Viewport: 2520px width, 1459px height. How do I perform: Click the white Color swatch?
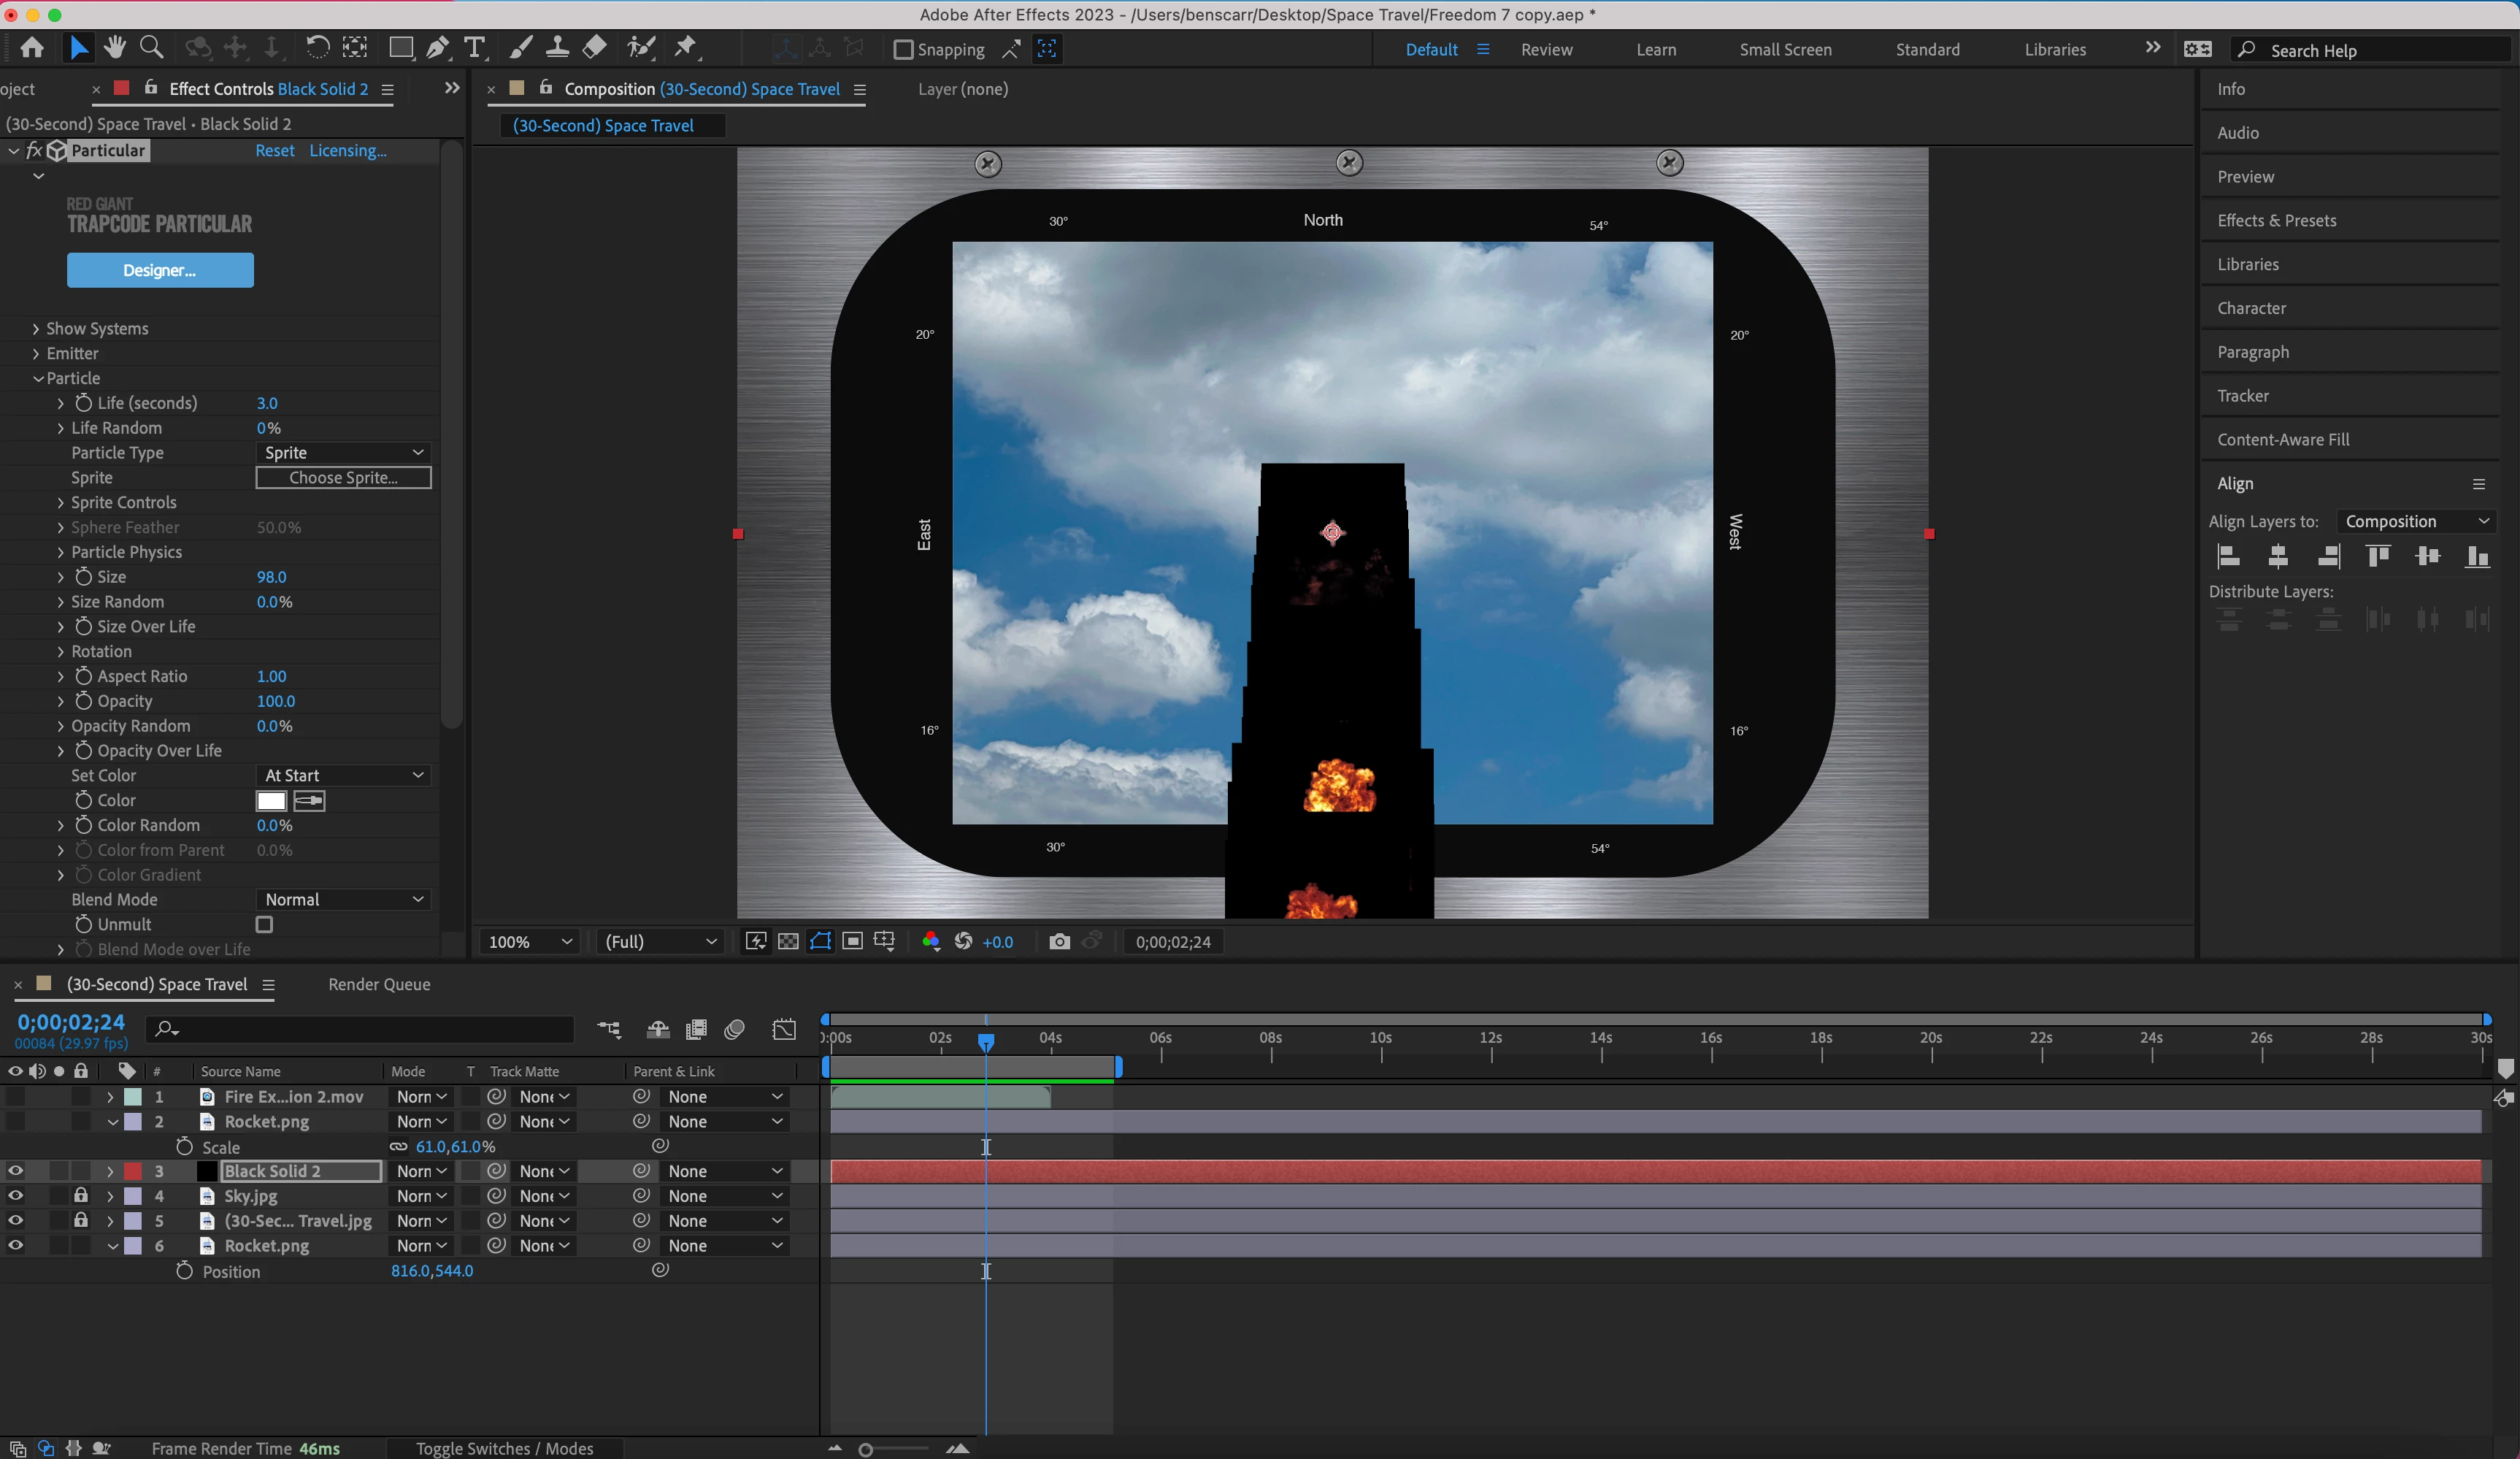pos(271,800)
